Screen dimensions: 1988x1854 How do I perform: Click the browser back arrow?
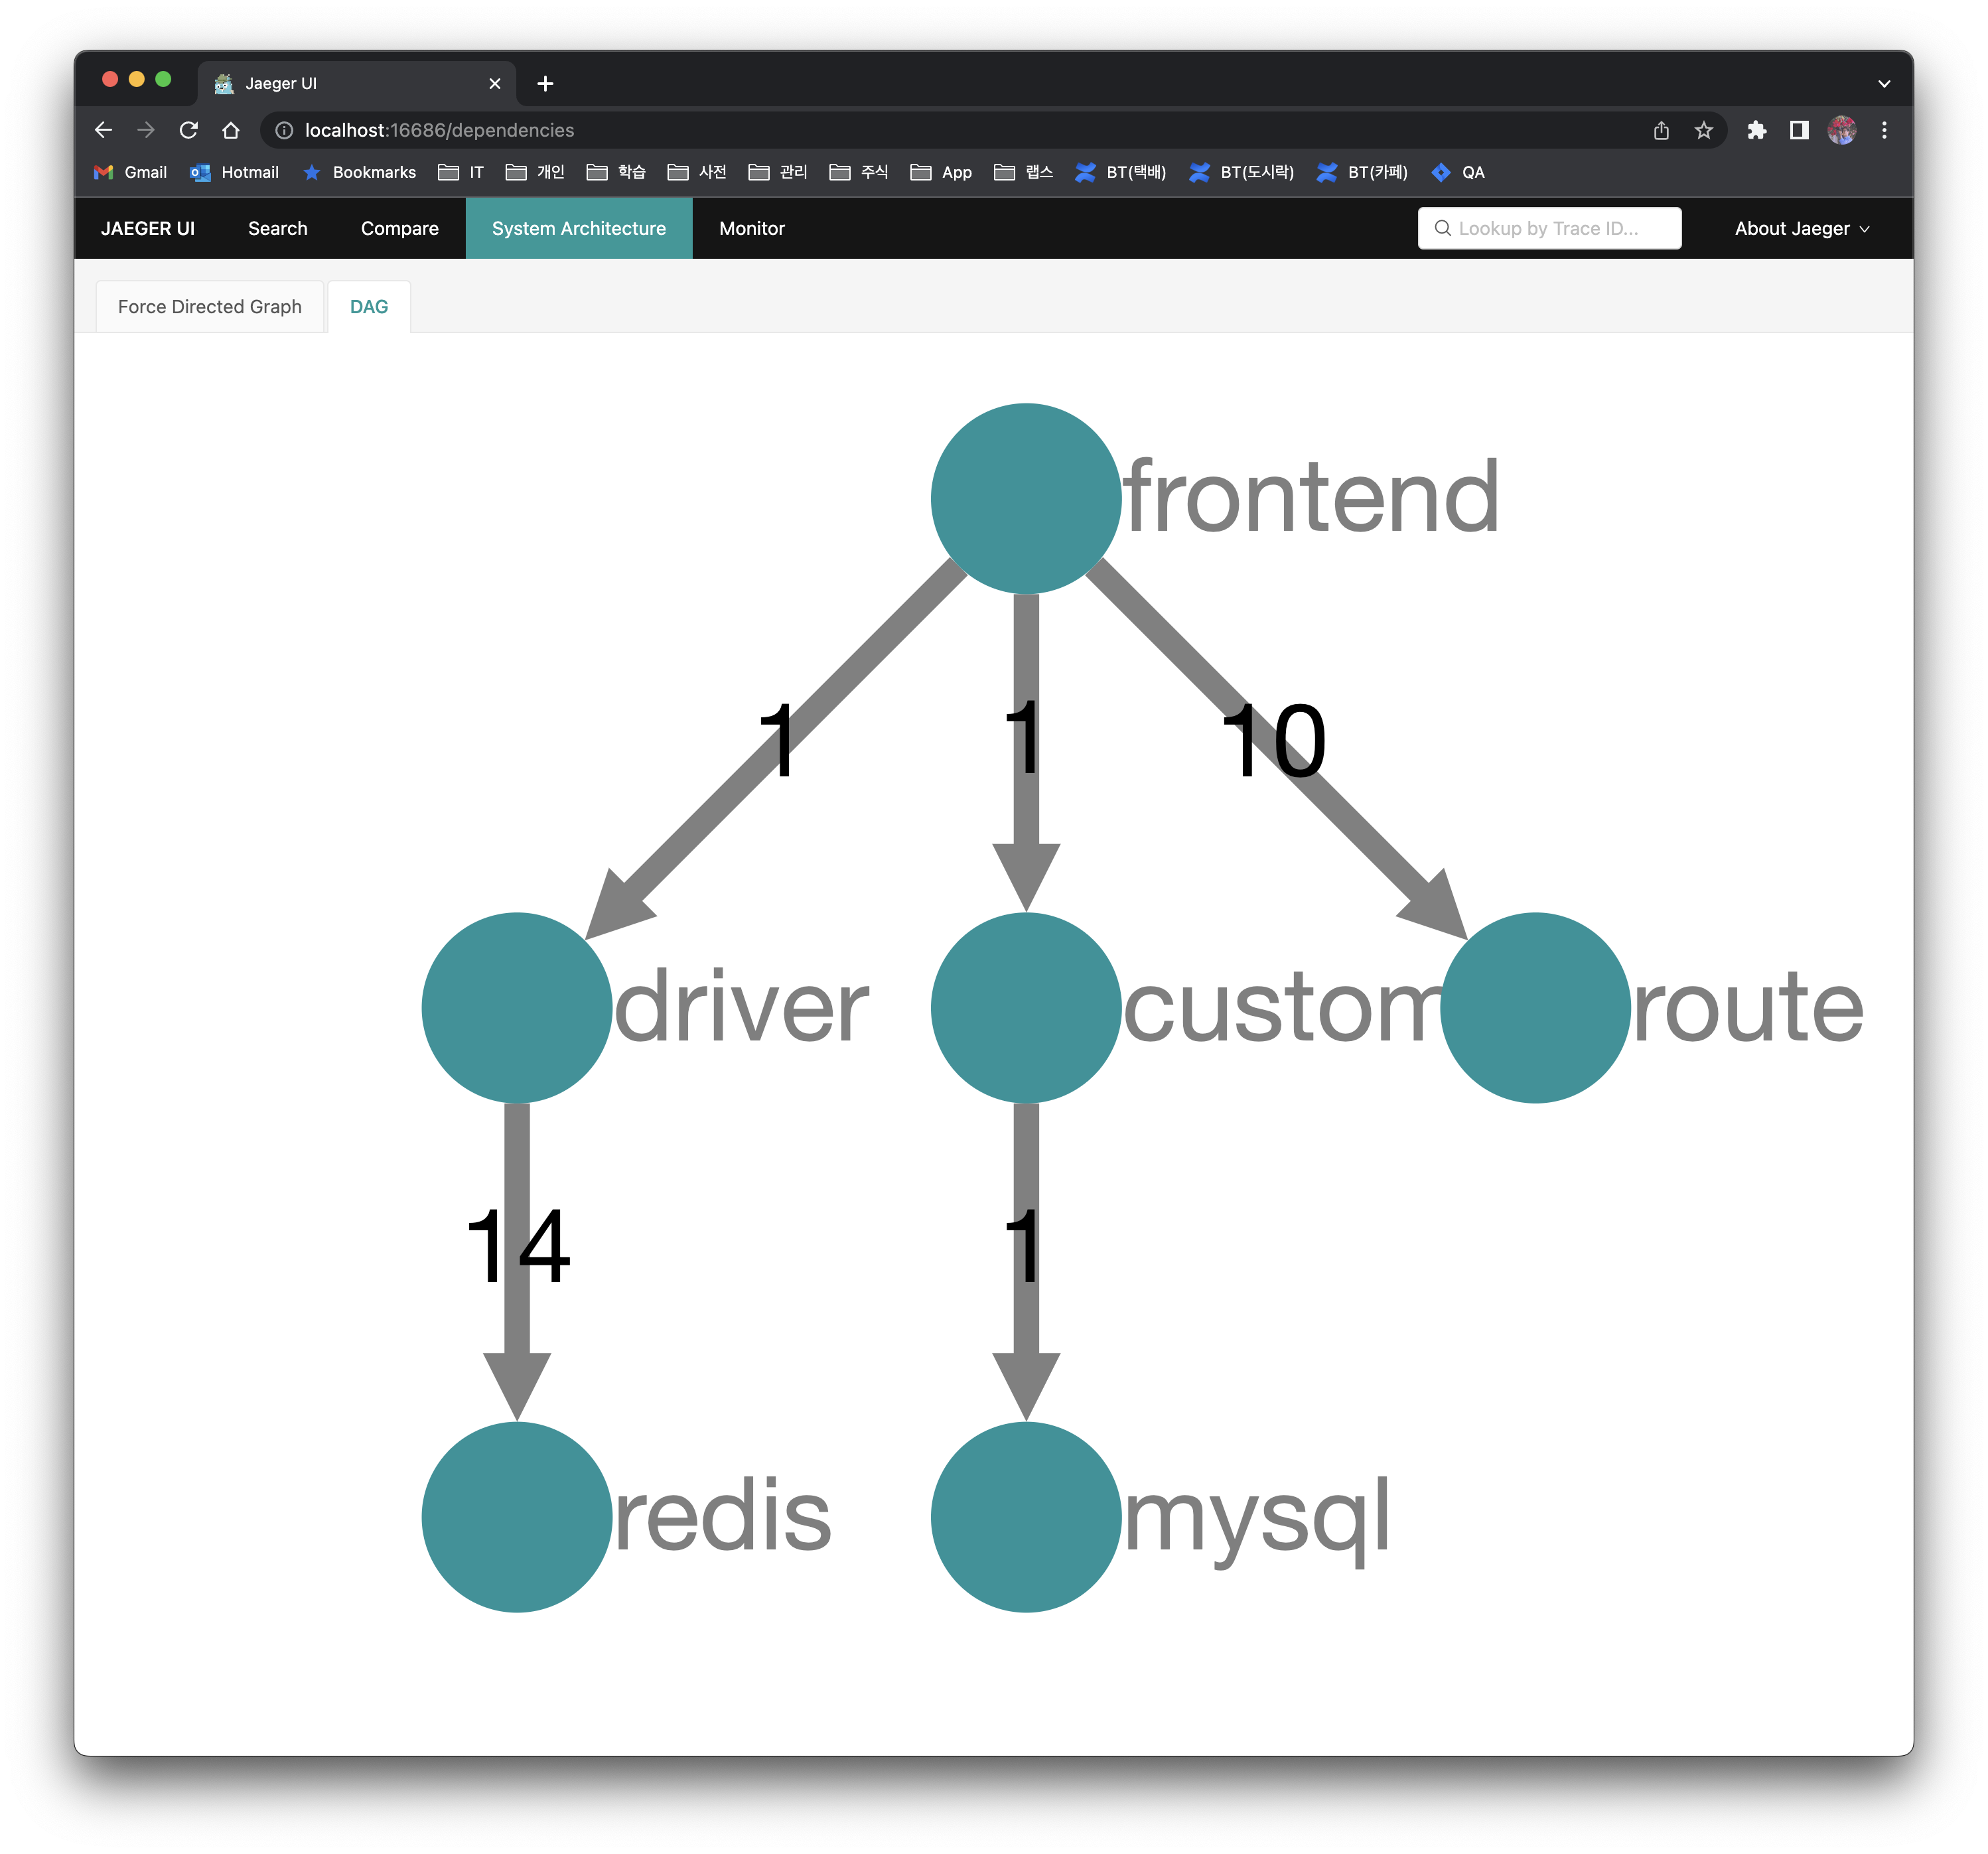point(103,130)
